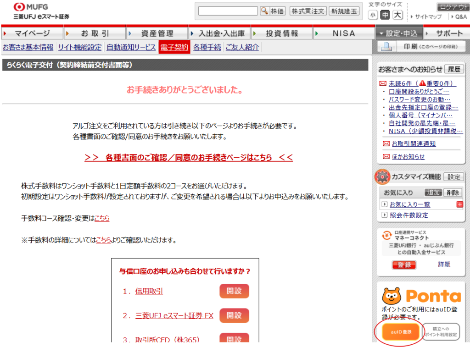Open 三菱UFJ eスマート証券 FX link
This screenshot has width=470, height=347.
tap(174, 315)
